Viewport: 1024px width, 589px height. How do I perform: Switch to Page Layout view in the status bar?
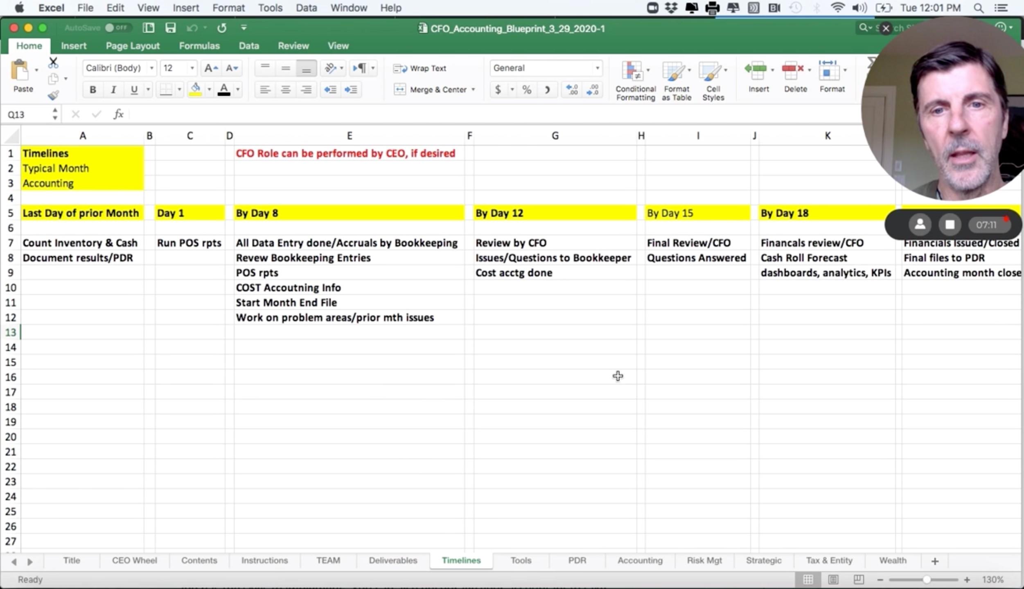(x=833, y=580)
